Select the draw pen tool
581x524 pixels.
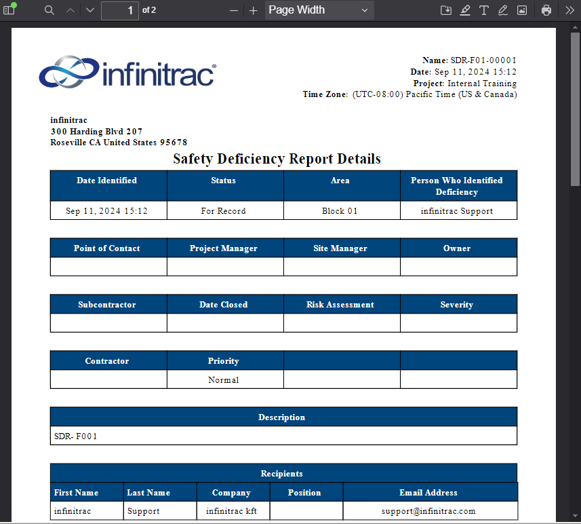[502, 10]
